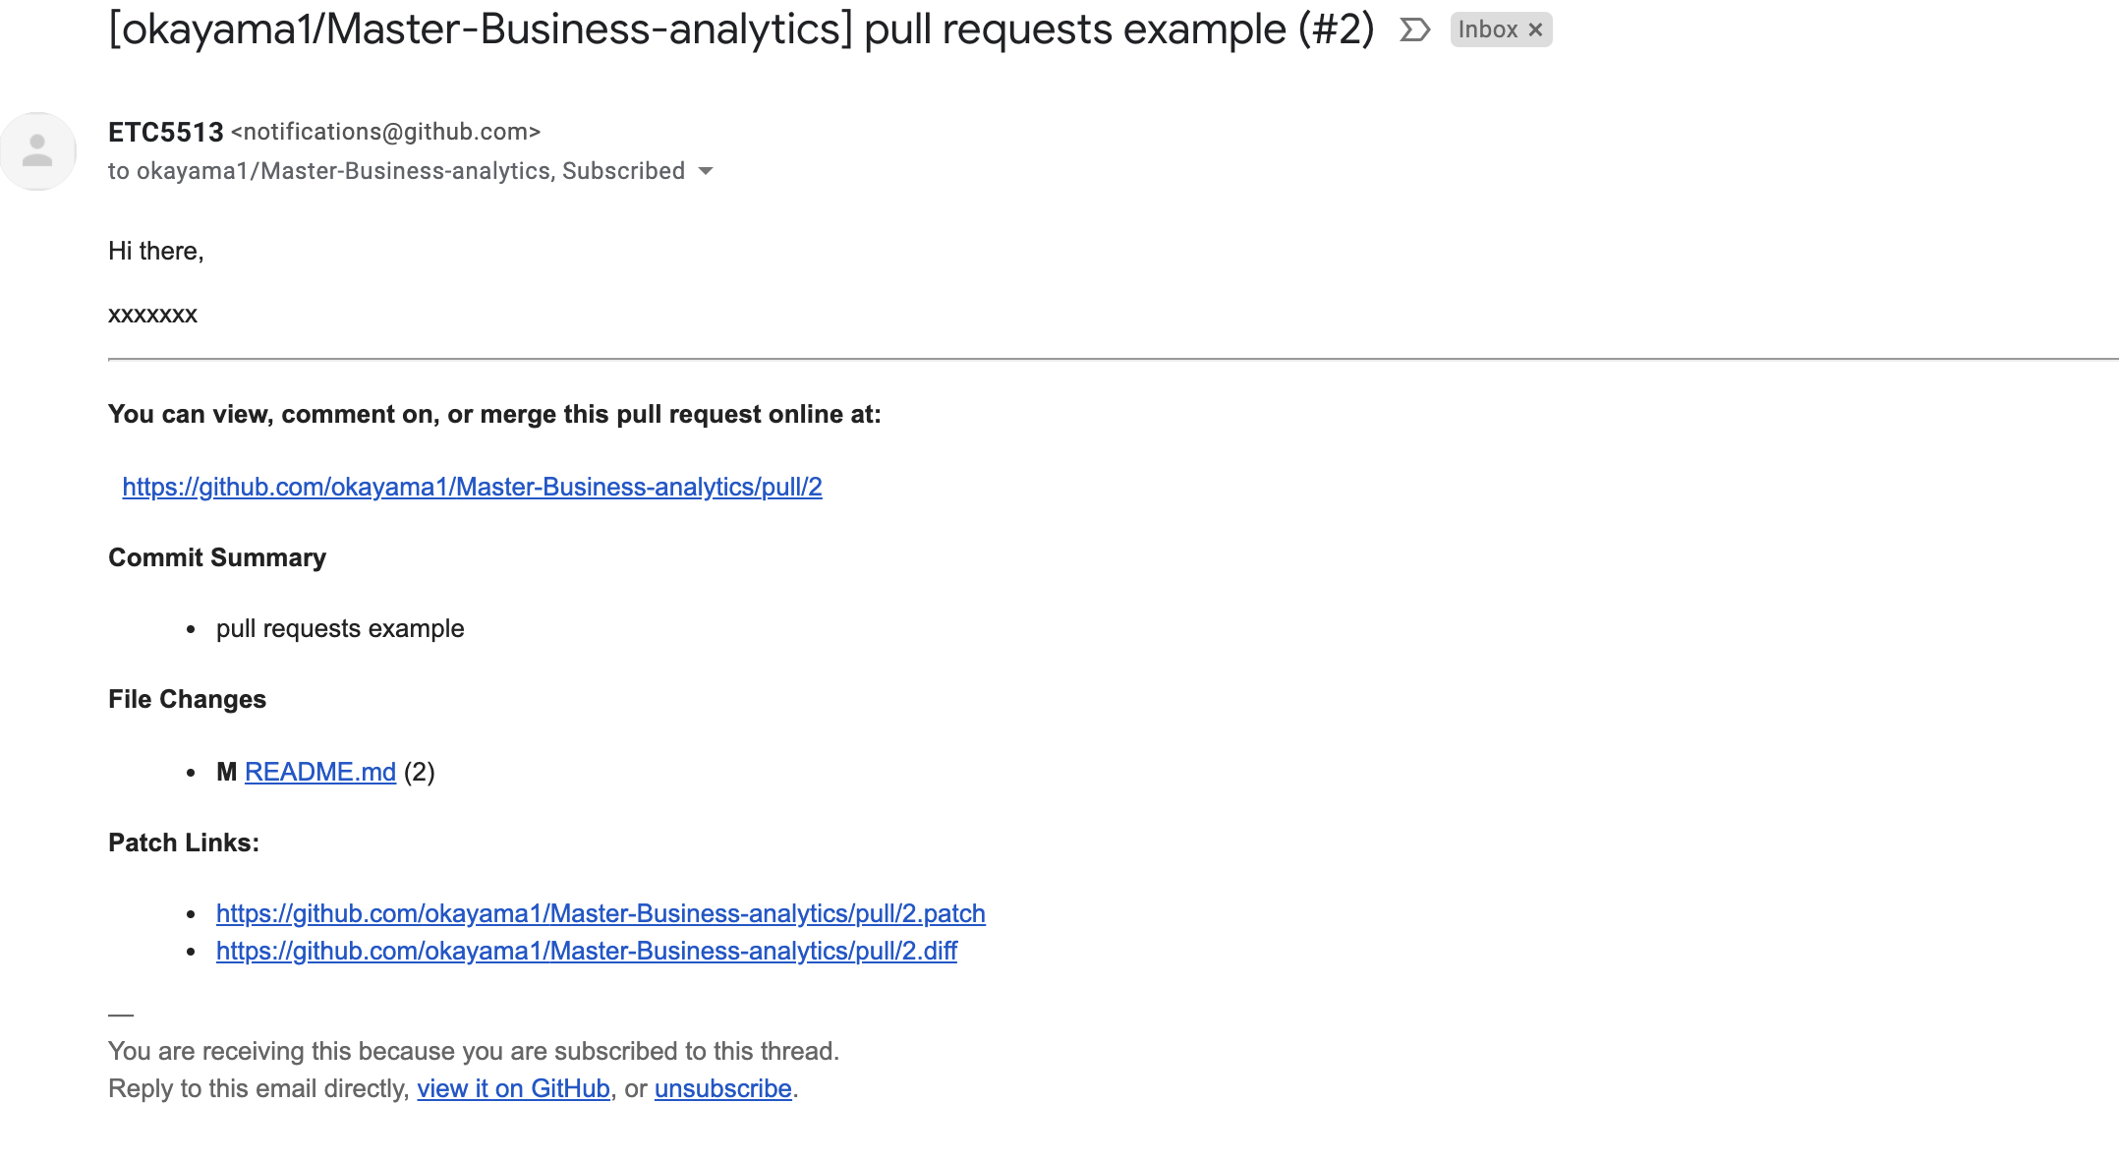Click the email subject title text
Screen dimensions: 2119x1162
[x=741, y=29]
